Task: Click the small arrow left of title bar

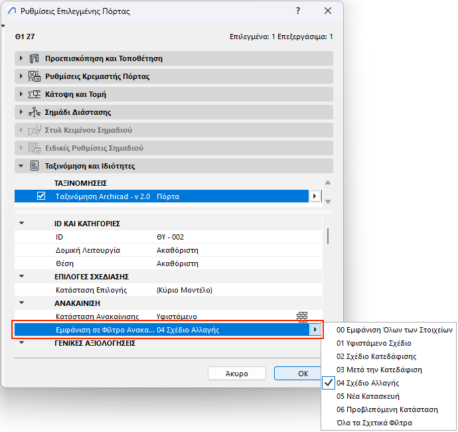Action: 3,26
